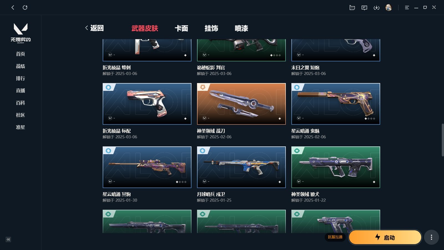444x250 pixels.
Task: Open 准星 in the sidebar
Action: [21, 127]
